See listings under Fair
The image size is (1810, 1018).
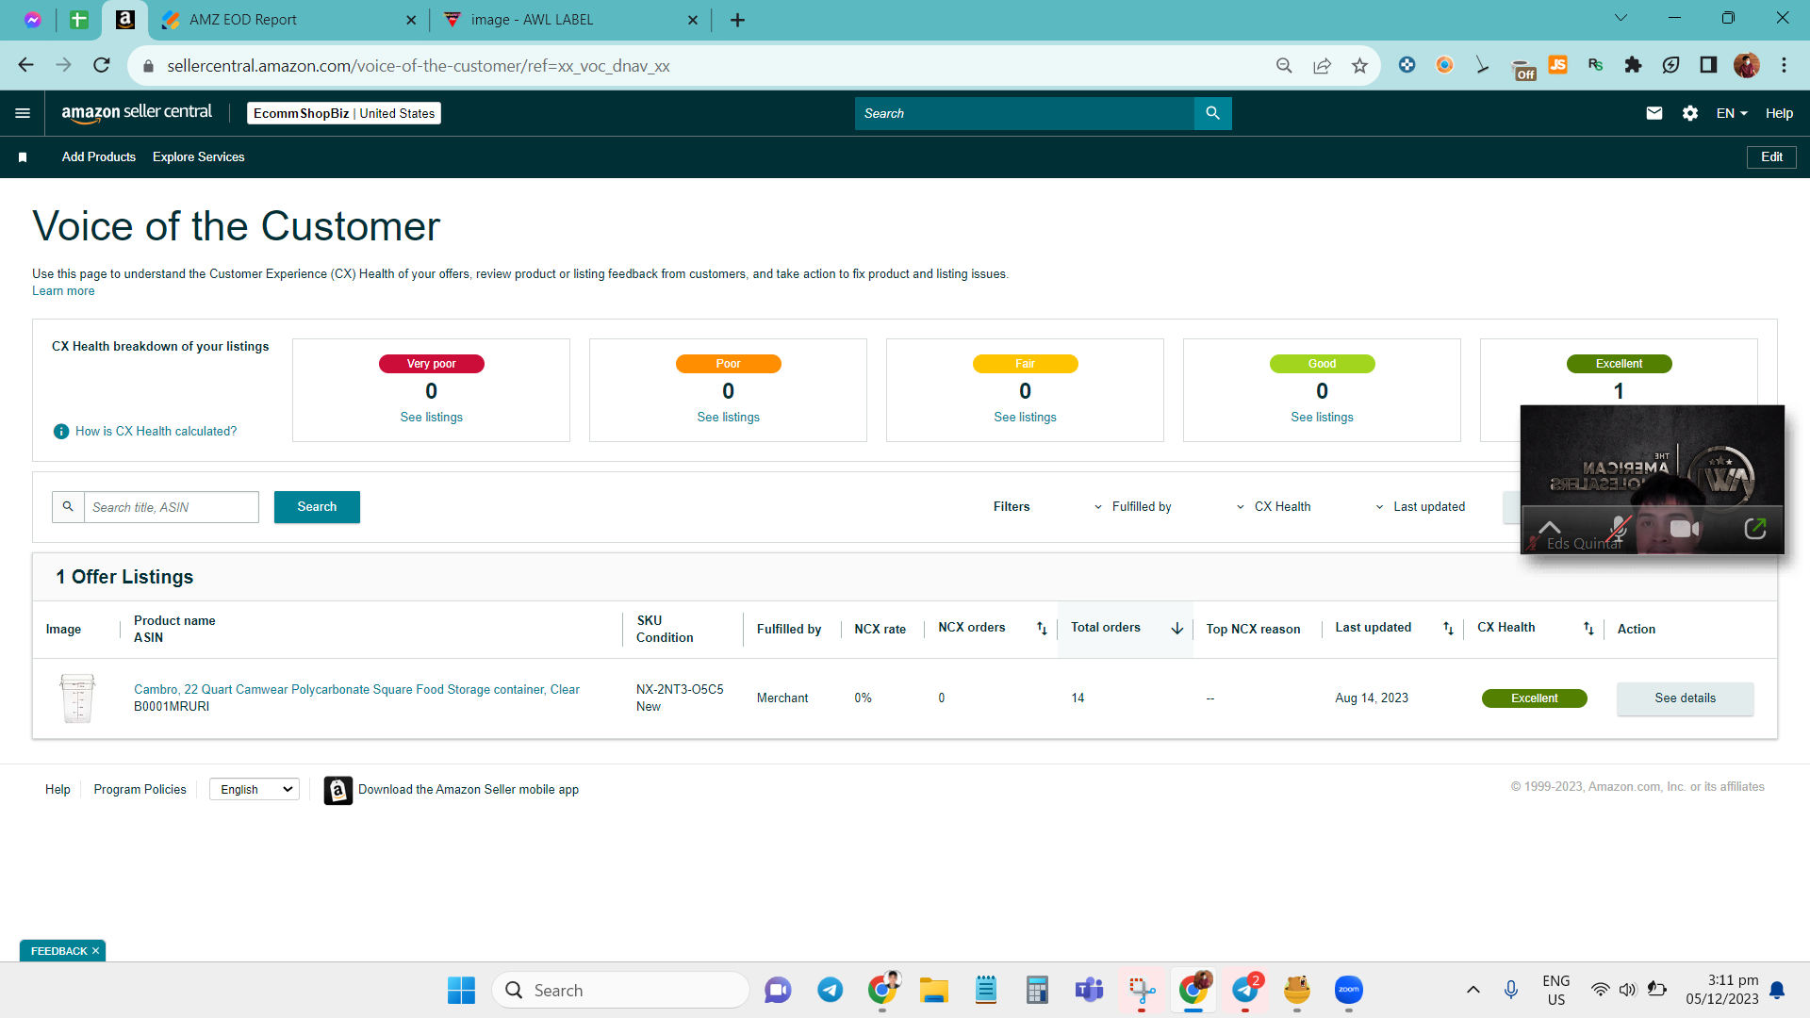[x=1026, y=418]
